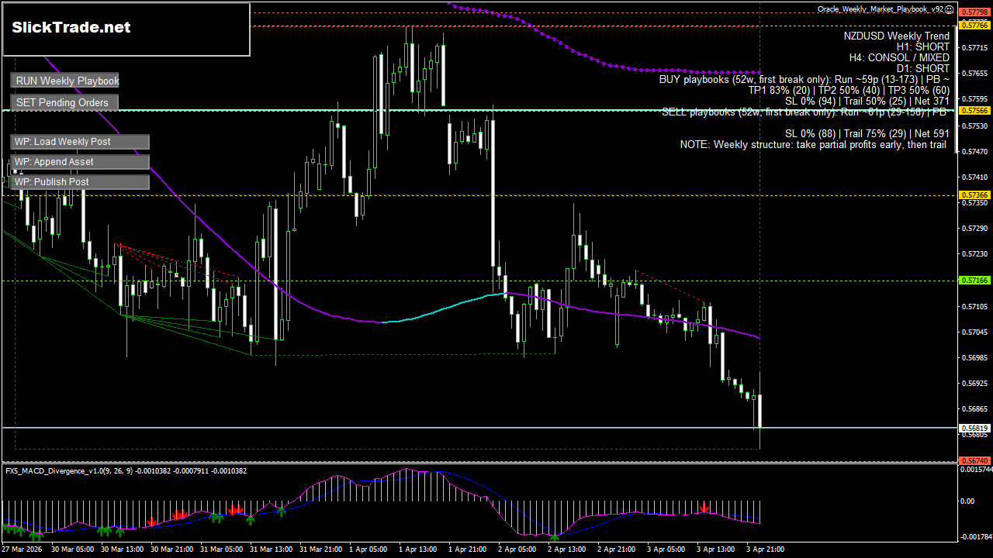Click the red down arrow MACD divergence signal
Image resolution: width=993 pixels, height=558 pixels.
[704, 508]
